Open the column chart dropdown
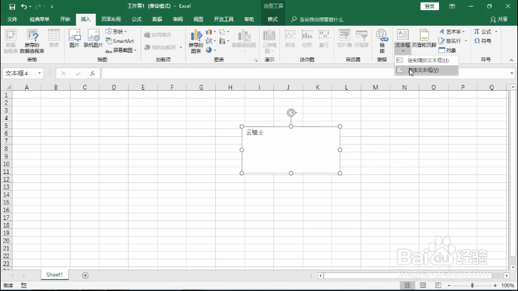518x291 pixels. (211, 32)
